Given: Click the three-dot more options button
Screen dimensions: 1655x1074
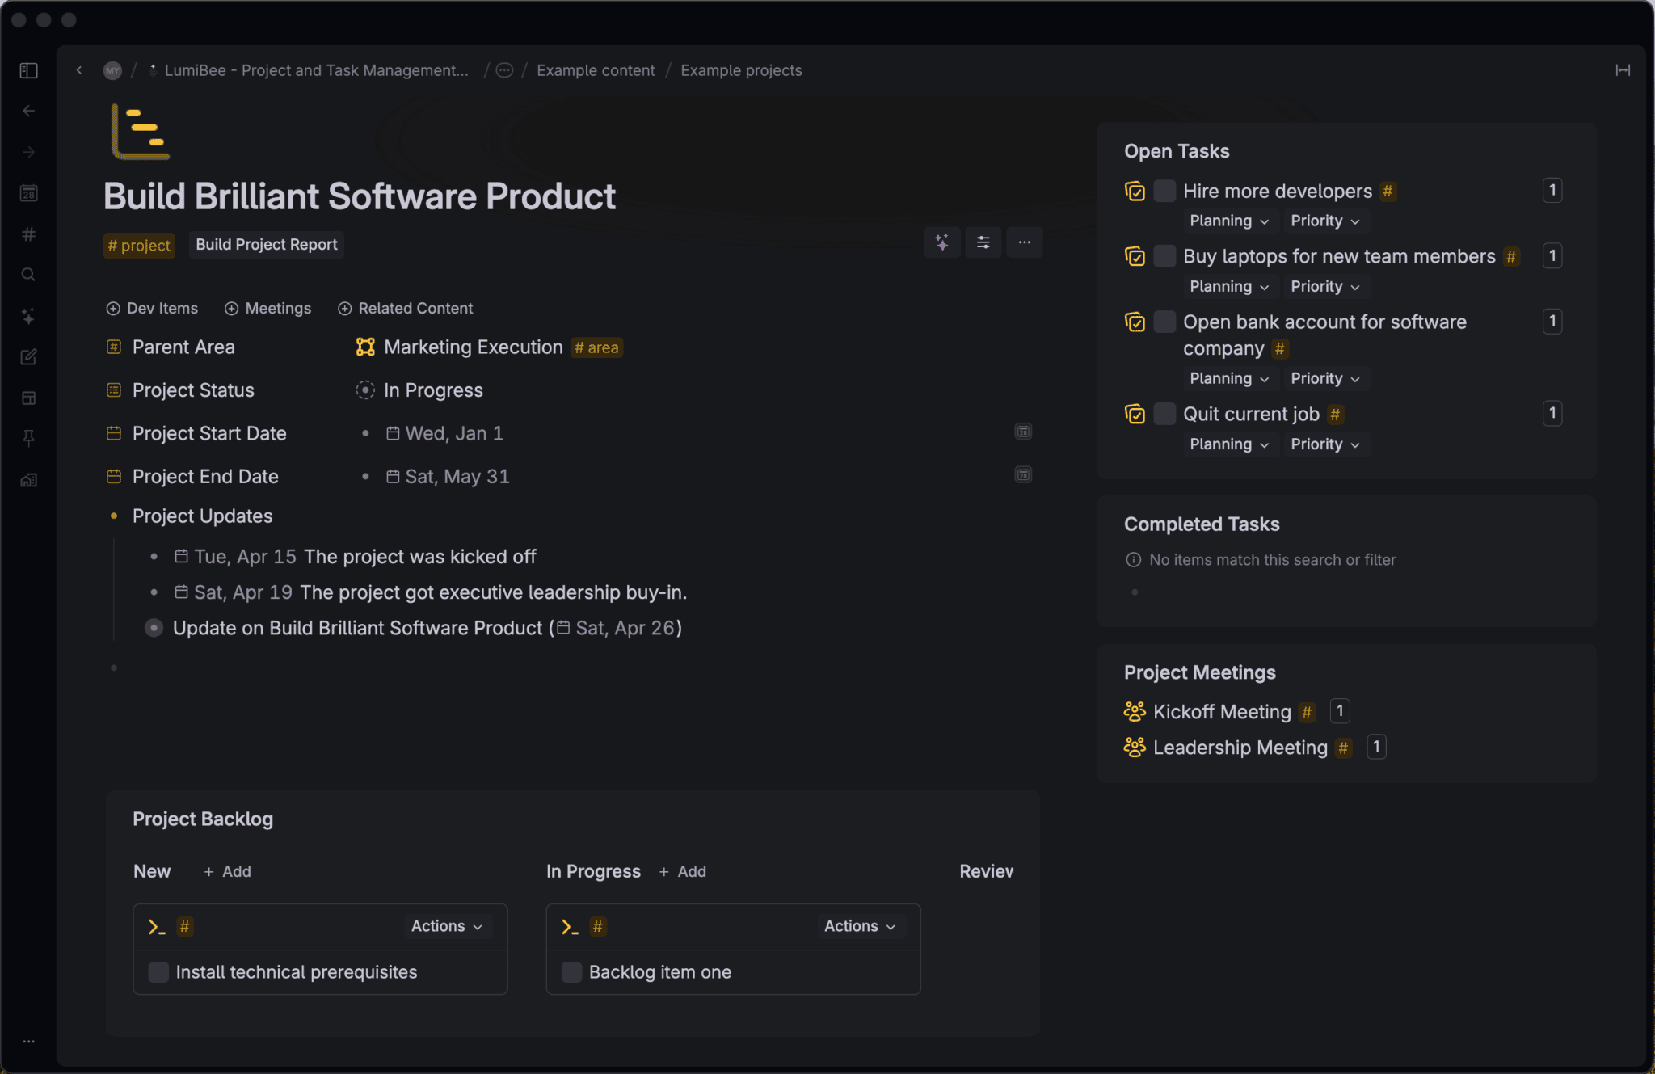Looking at the screenshot, I should pos(1024,242).
